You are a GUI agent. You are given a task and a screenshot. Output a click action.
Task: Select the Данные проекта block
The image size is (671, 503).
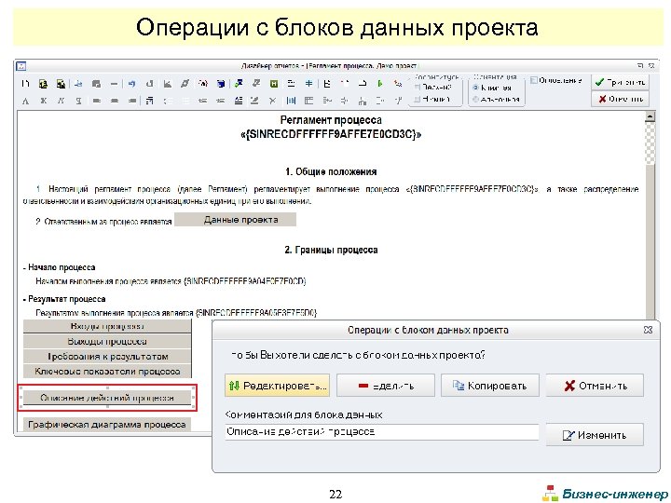(236, 220)
